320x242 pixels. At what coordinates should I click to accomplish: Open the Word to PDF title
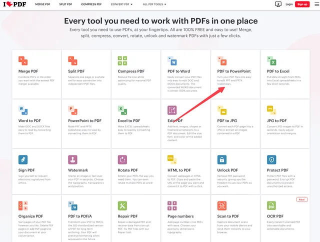pos(29,121)
